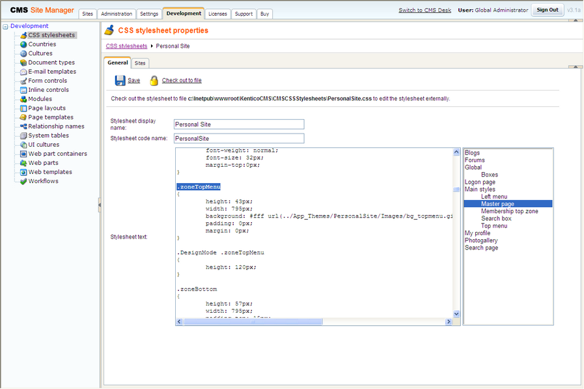Click the E-mail templates envelope icon
This screenshot has height=389, width=584.
point(23,72)
